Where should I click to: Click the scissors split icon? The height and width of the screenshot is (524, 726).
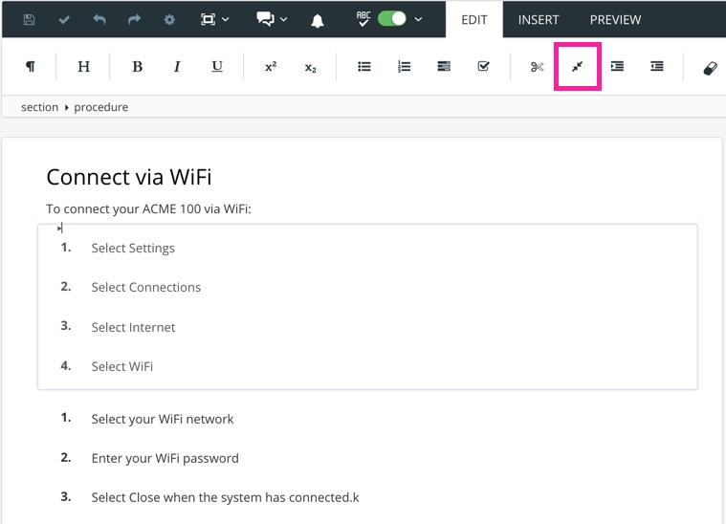pyautogui.click(x=538, y=67)
